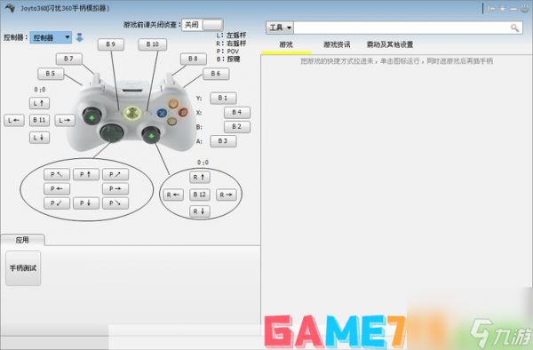This screenshot has width=533, height=350.
Task: Click POV right P → button
Action: tap(115, 189)
